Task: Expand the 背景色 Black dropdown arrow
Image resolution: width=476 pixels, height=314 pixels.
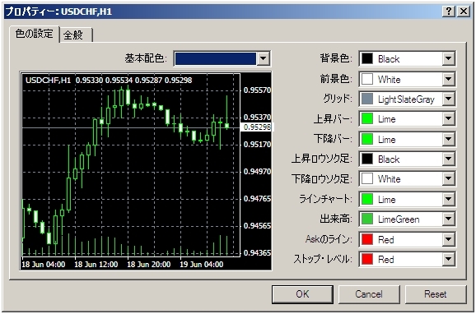Action: click(448, 58)
